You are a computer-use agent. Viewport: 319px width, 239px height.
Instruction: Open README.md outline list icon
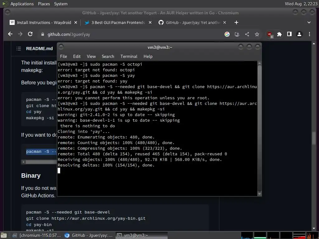coord(18,48)
